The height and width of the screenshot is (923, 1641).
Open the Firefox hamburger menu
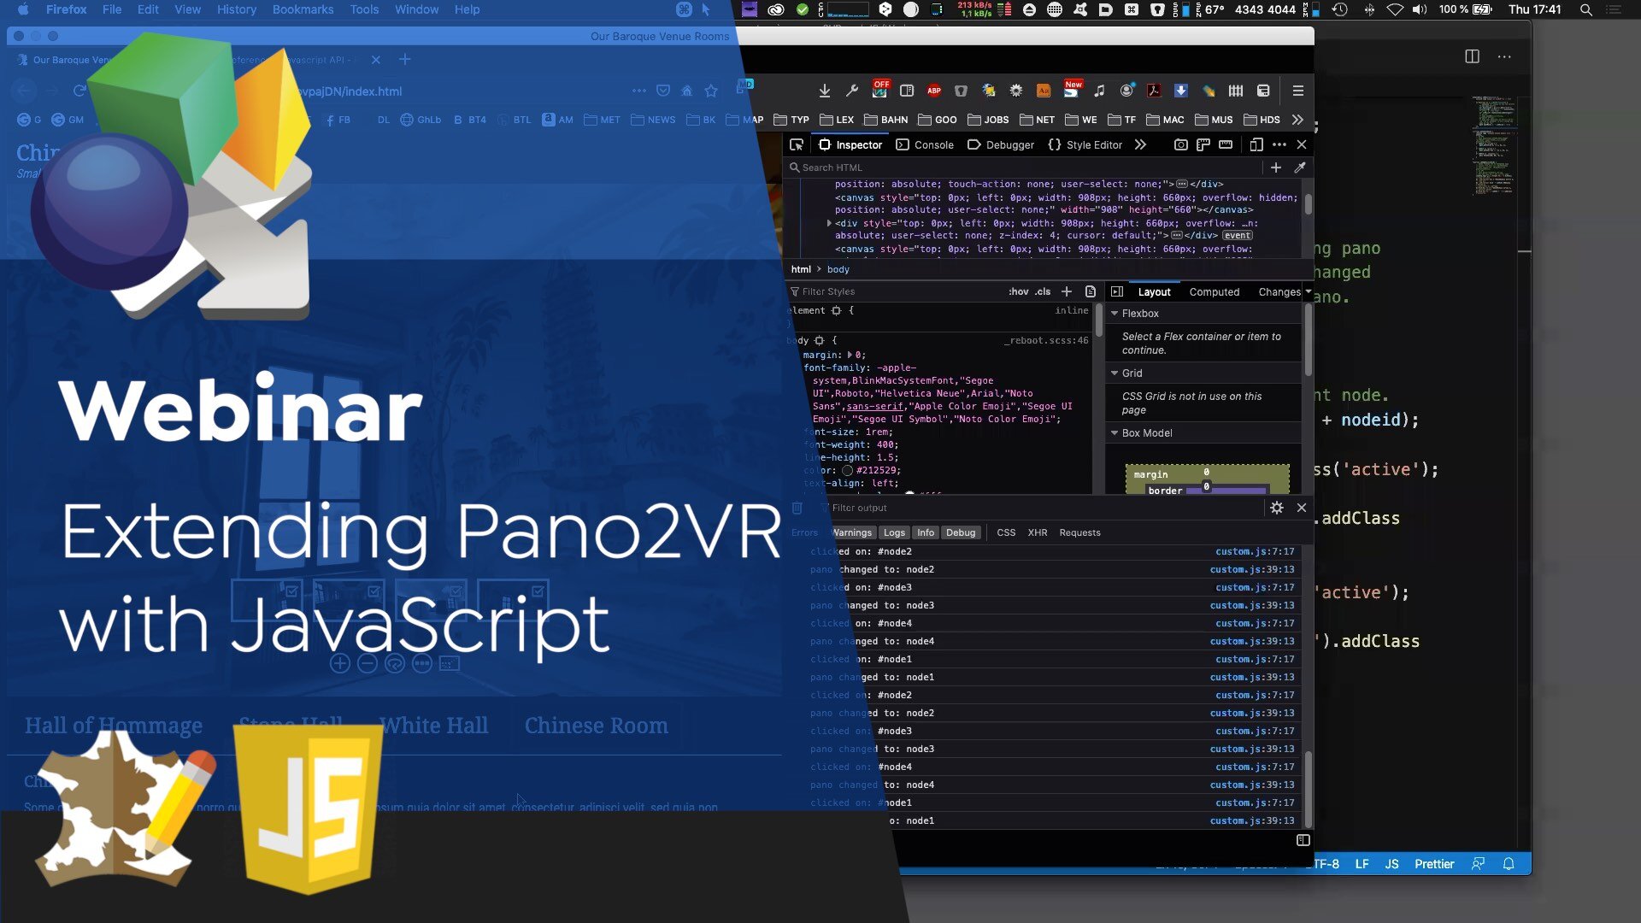click(x=1297, y=91)
